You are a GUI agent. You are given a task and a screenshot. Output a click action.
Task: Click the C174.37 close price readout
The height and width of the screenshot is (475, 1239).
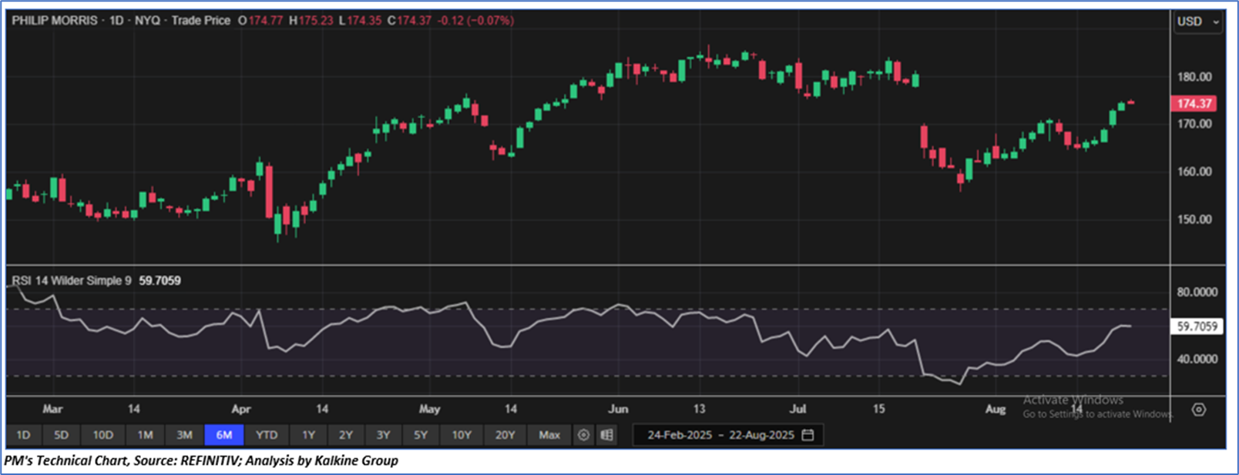(409, 21)
